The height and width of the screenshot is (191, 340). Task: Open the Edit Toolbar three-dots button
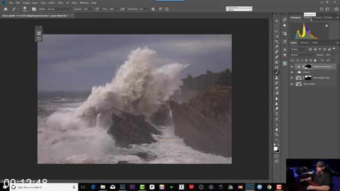click(x=276, y=140)
